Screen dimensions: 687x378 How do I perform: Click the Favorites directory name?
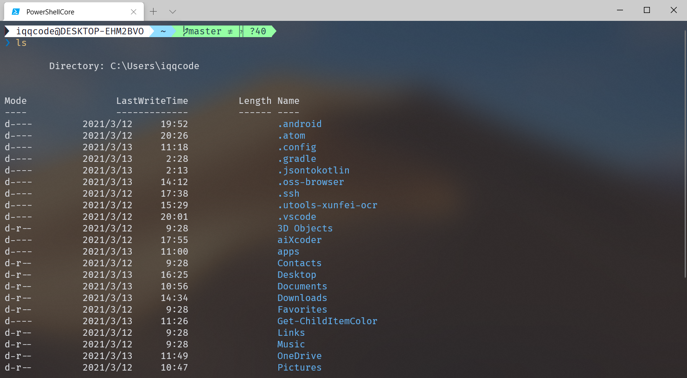point(302,309)
